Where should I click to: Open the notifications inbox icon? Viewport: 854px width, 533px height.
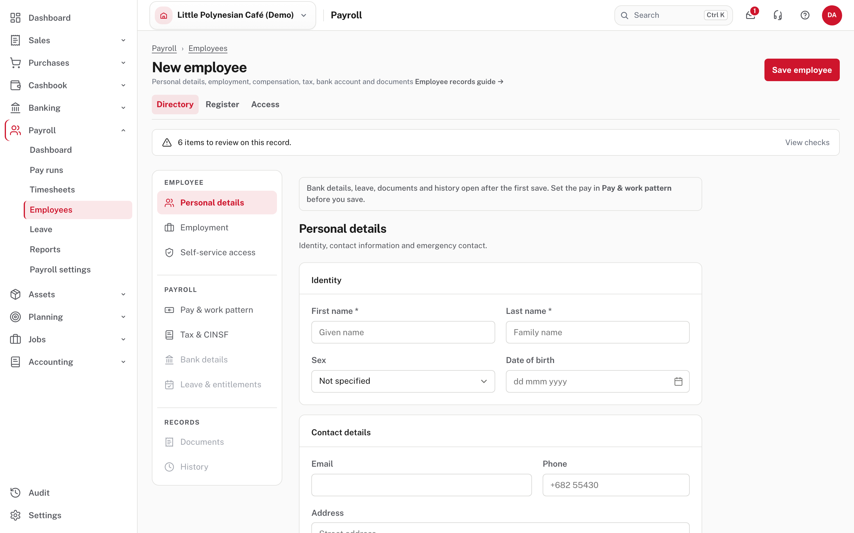750,15
